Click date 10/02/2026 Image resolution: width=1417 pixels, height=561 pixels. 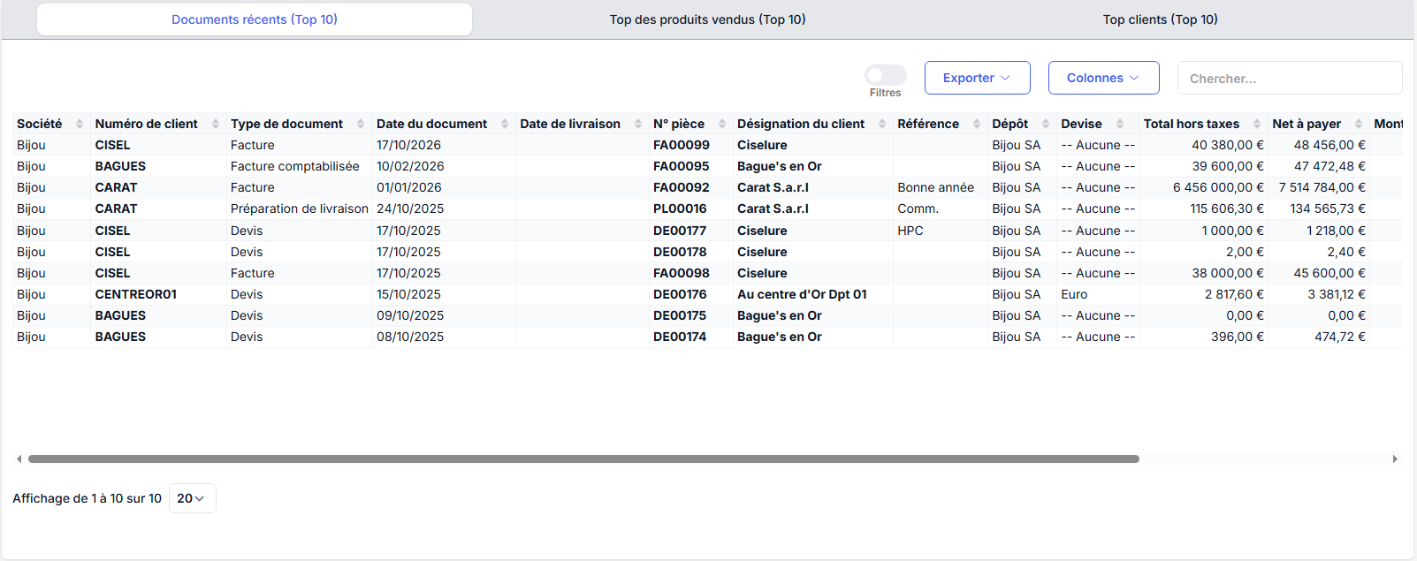click(410, 166)
